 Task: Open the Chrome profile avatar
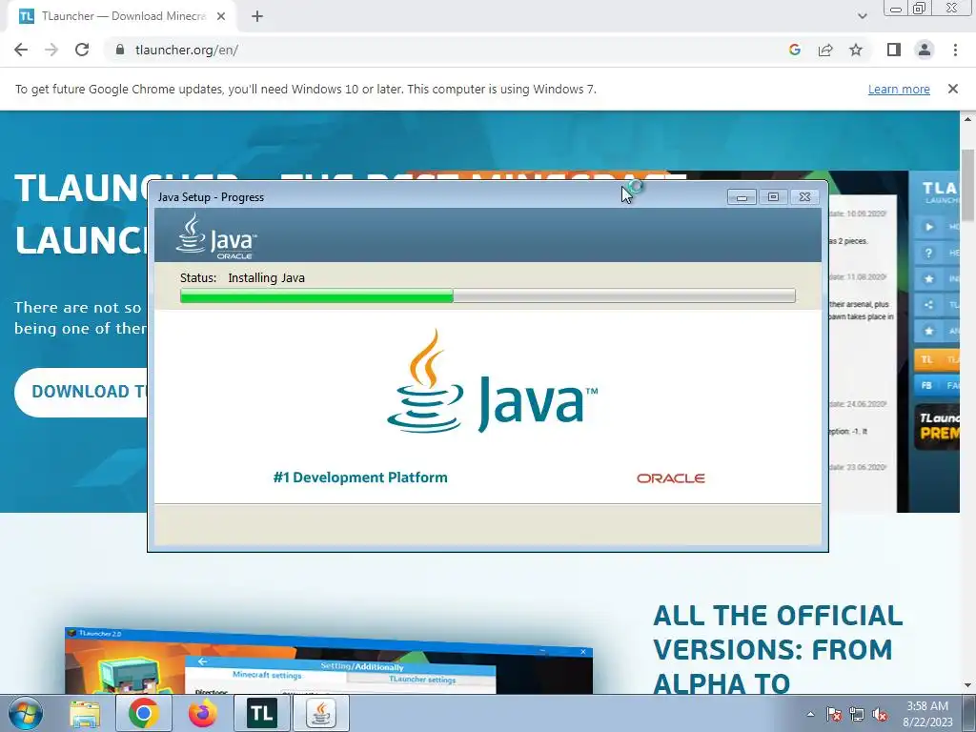(x=925, y=50)
